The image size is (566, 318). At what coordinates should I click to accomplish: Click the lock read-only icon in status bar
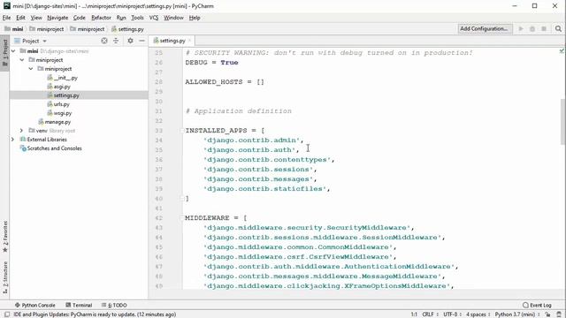(x=548, y=314)
